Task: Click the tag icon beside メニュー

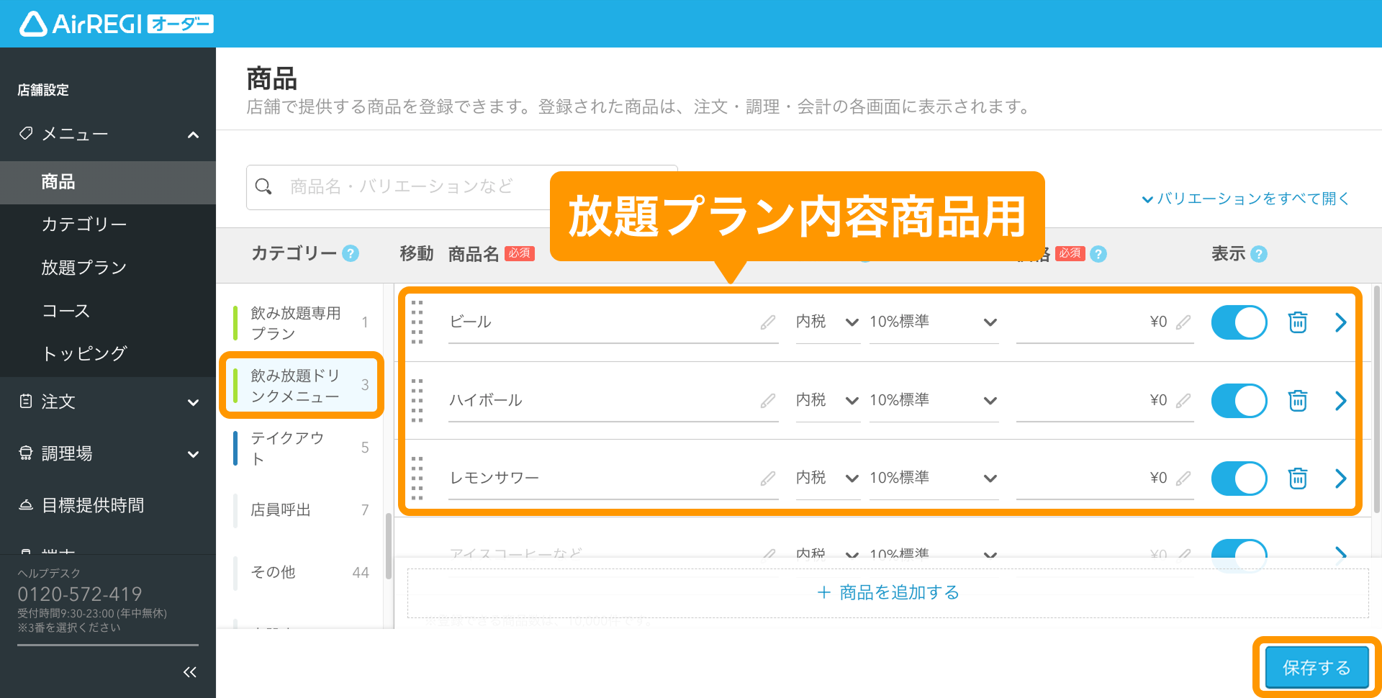Action: click(26, 133)
